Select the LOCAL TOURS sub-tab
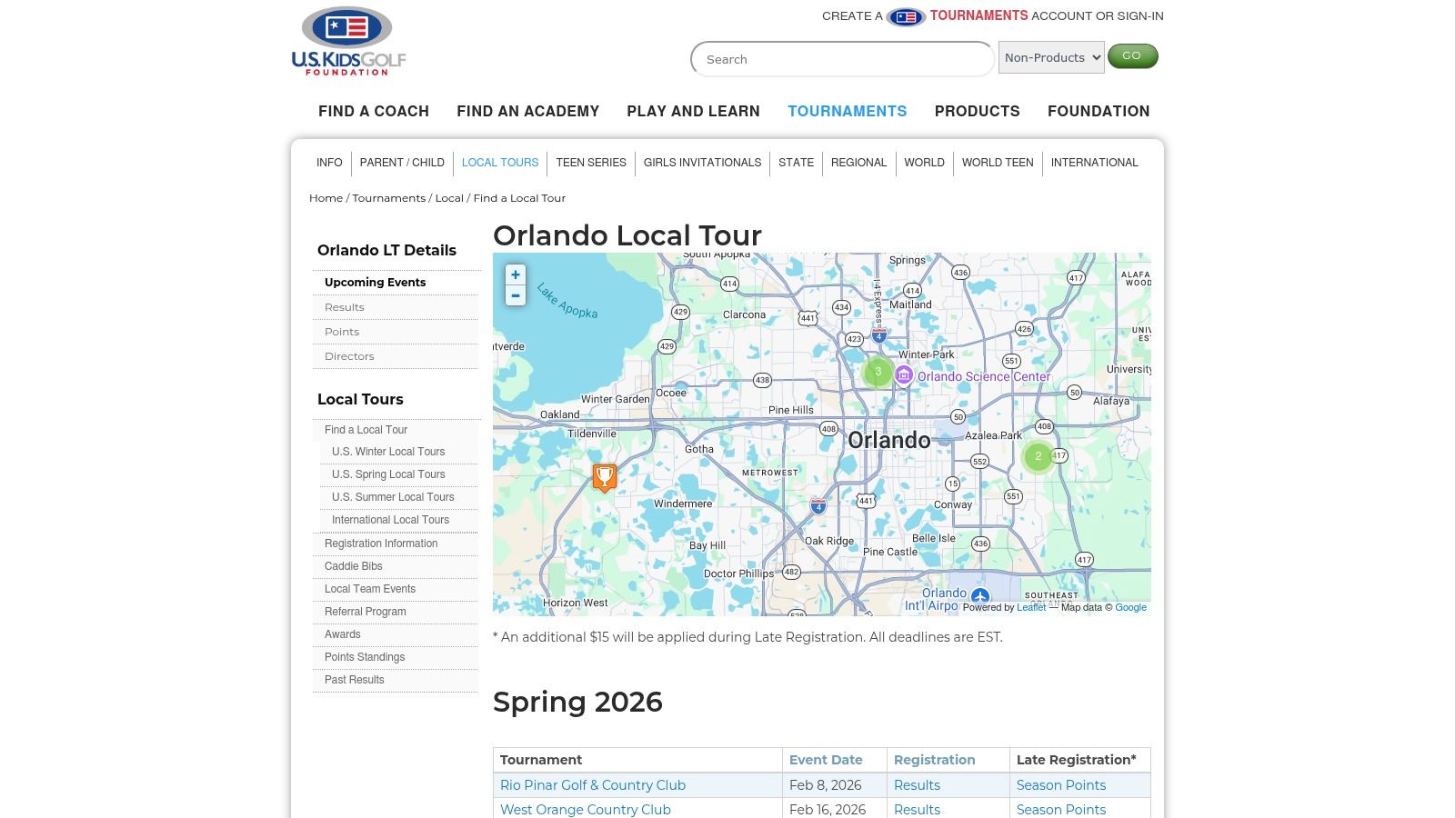Image resolution: width=1455 pixels, height=818 pixels. coord(500,163)
